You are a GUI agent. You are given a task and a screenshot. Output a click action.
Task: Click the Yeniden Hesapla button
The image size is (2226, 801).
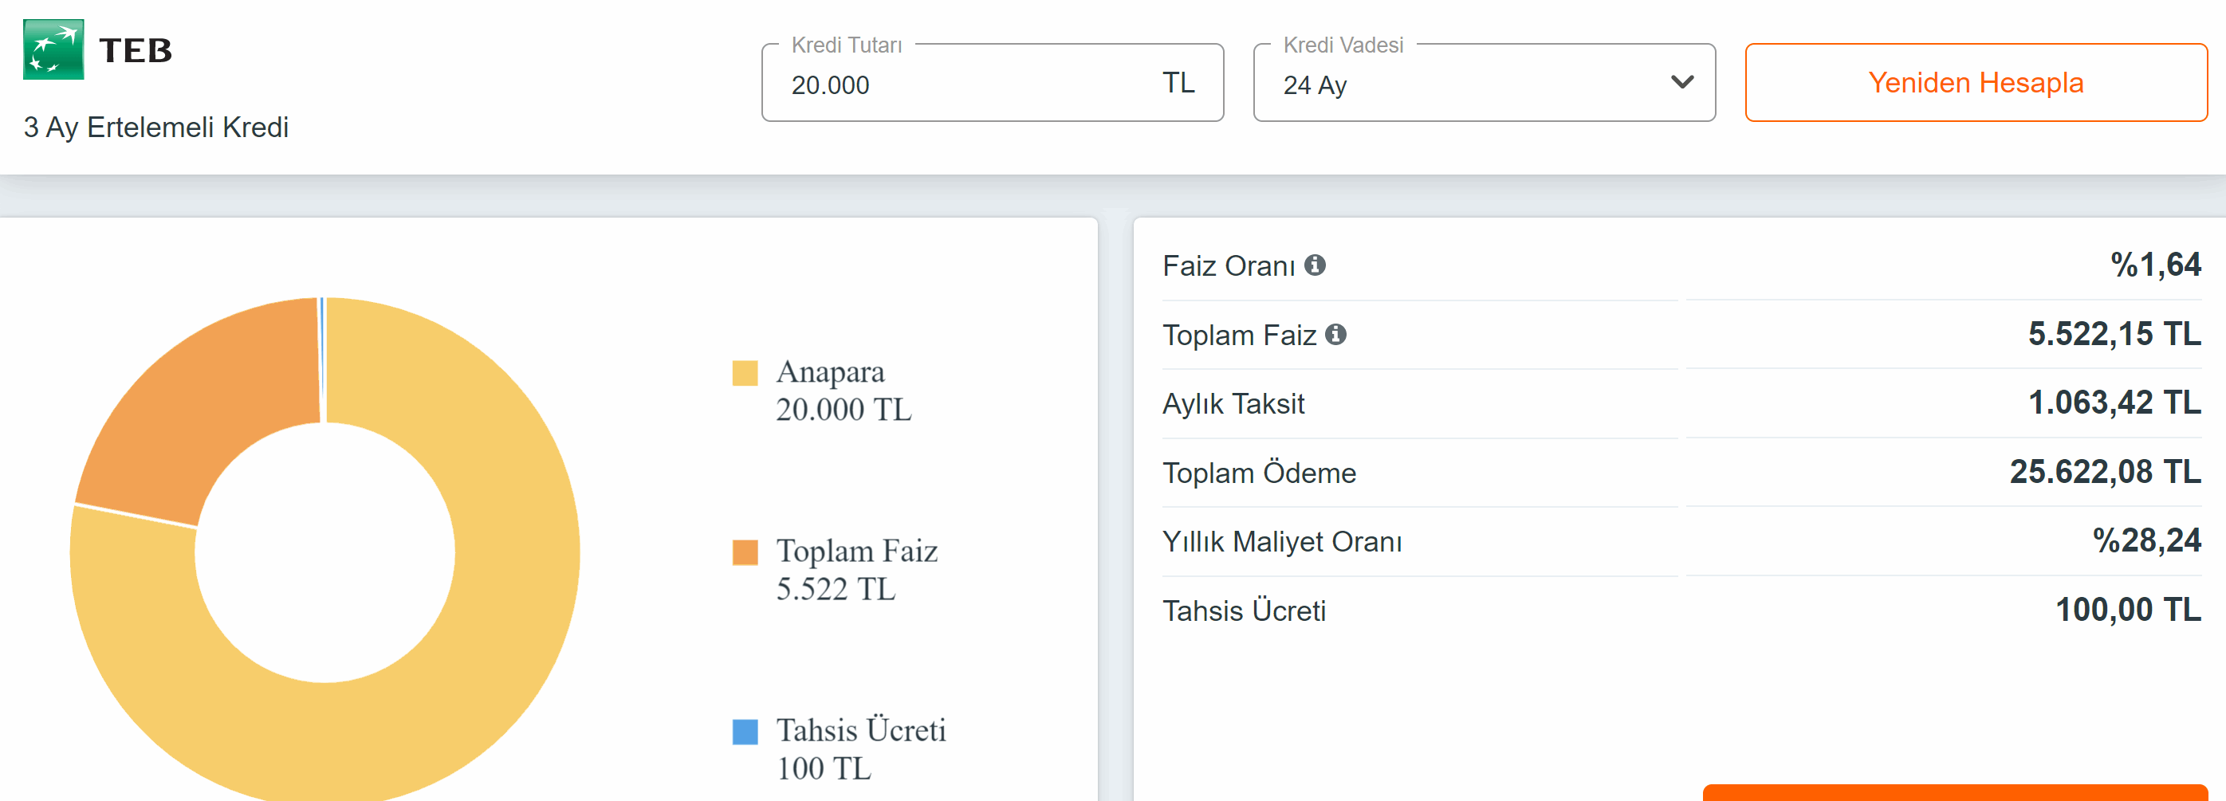click(x=1976, y=83)
